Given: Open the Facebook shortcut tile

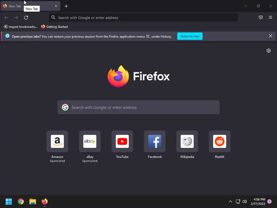Looking at the screenshot, I should click(155, 141).
